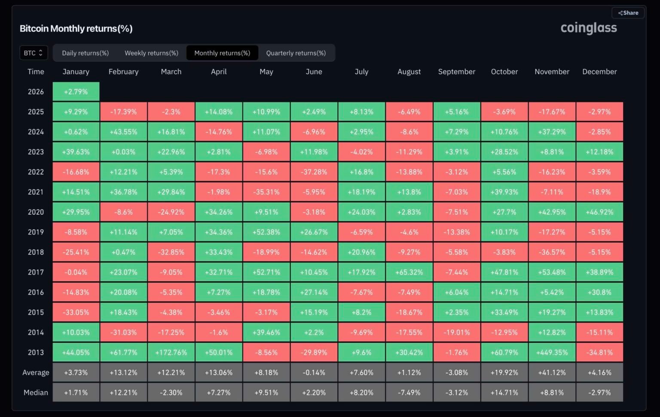Open the BTC coin selector

tap(32, 52)
